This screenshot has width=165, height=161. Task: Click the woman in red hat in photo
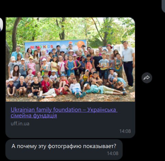[109, 49]
